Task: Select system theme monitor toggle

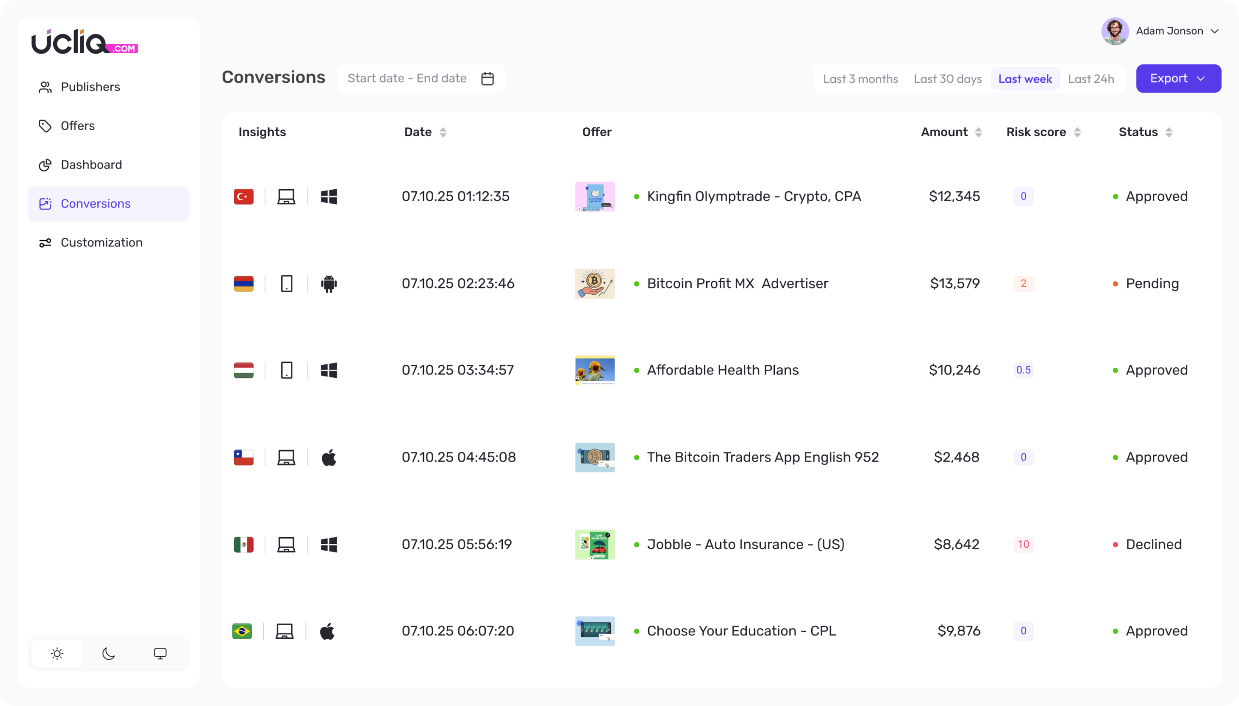Action: click(160, 654)
